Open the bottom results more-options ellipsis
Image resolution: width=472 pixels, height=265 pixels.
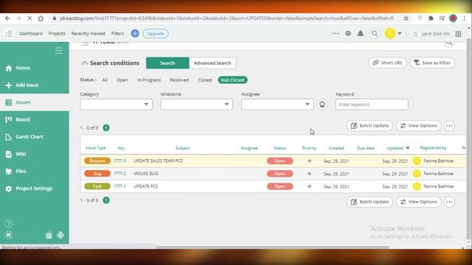449,202
